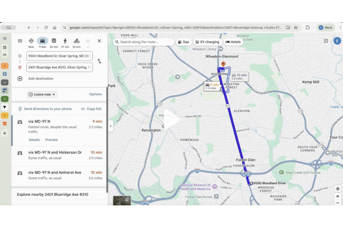Bookmark this page with star icon
Image resolution: width=343 pixels, height=228 pixels.
[x=296, y=28]
